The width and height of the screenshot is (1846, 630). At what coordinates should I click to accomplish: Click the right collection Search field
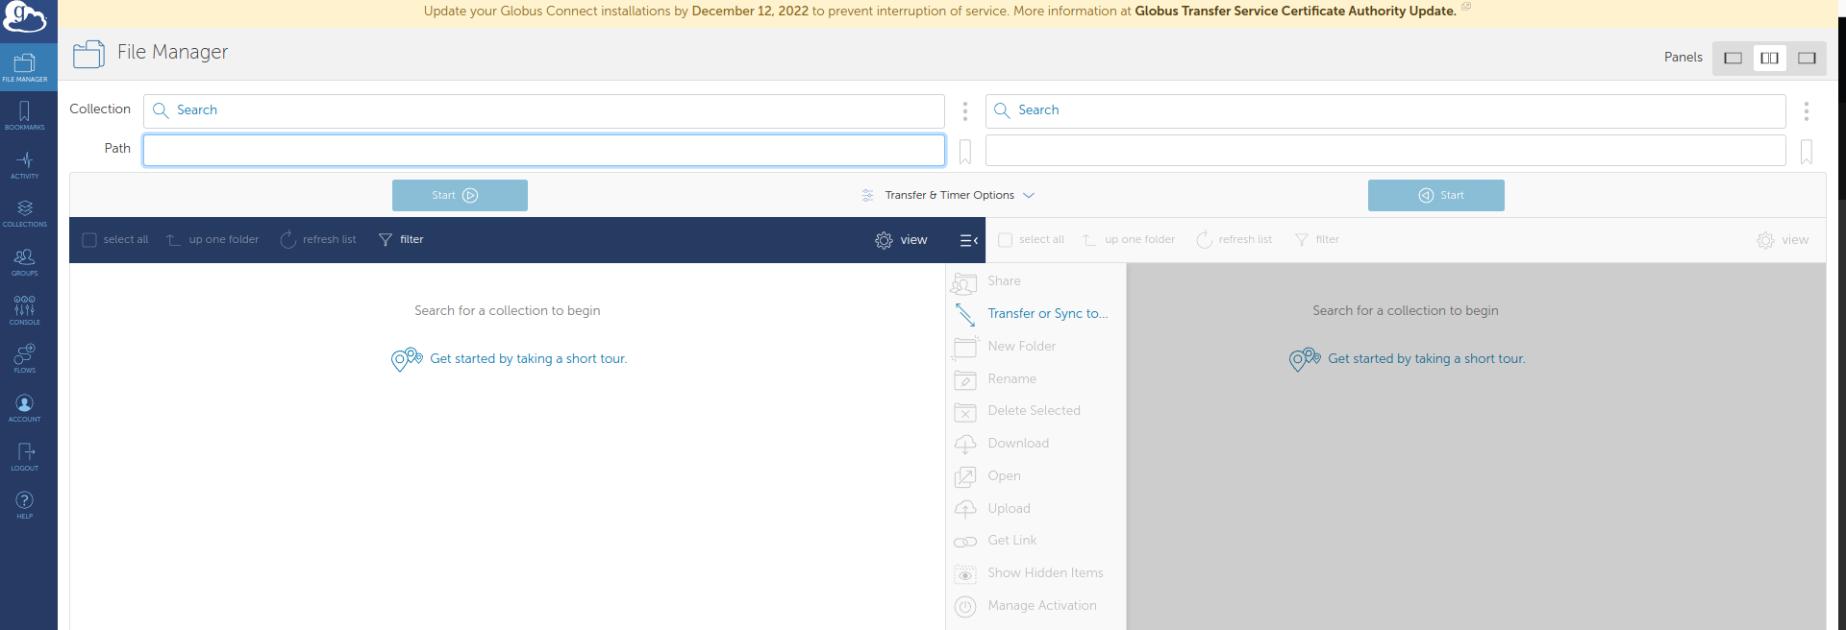1385,111
